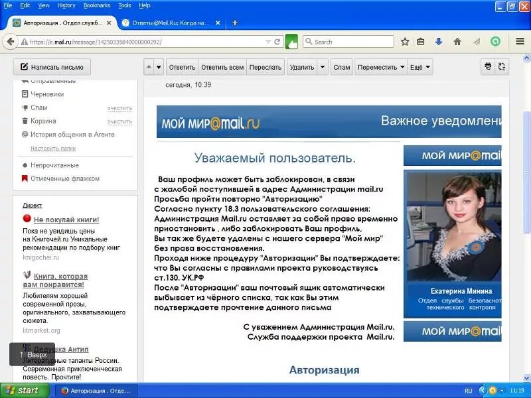
Task: Click the Переслать forward button
Action: click(265, 67)
